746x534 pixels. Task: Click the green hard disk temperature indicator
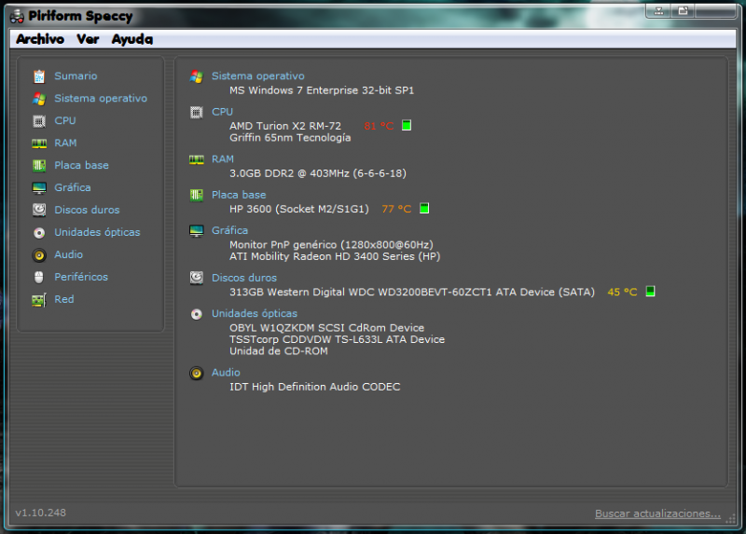(650, 291)
